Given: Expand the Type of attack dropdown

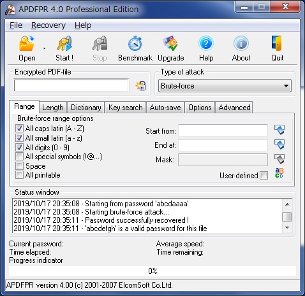Looking at the screenshot, I should click(x=225, y=86).
